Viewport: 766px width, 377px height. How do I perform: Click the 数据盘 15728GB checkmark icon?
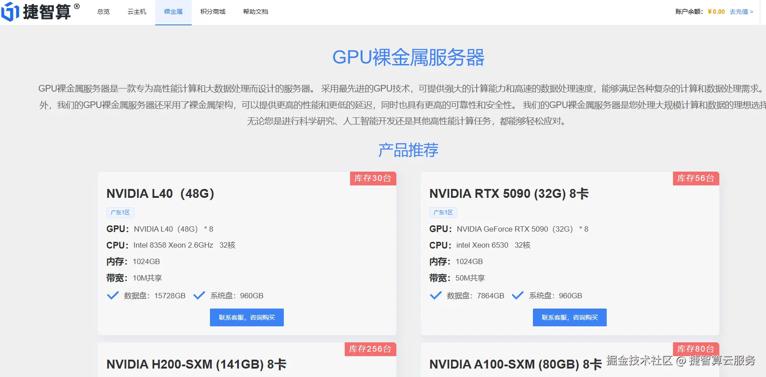[x=113, y=295]
